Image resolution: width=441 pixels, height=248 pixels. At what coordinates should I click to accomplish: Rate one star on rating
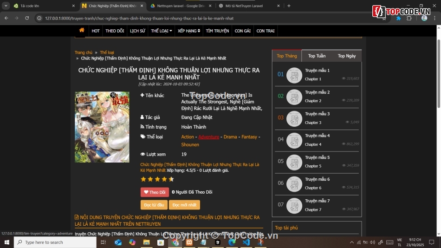coord(143,179)
